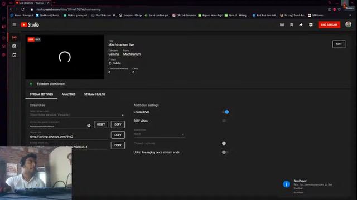
Task: Open the Manage calendar icon in the sidebar
Action: [14, 55]
